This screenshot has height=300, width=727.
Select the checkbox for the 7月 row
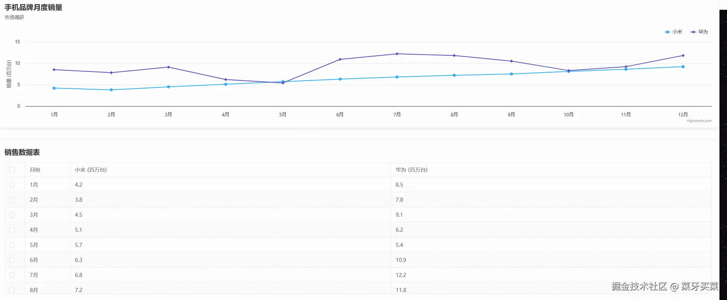12,275
